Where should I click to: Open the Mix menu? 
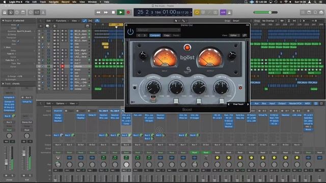pos(74,2)
